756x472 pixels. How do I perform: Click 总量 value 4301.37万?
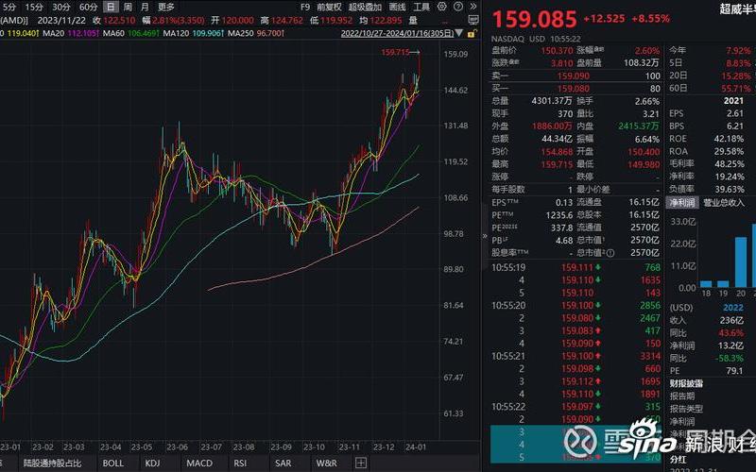552,101
